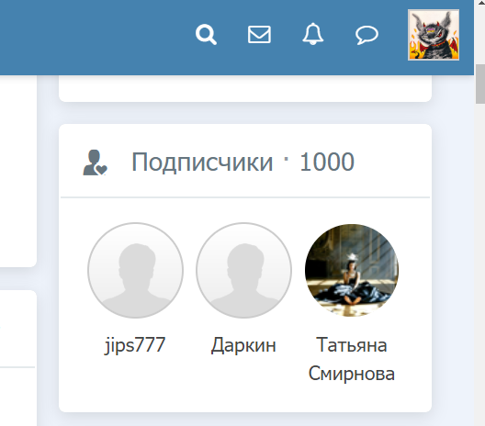Open the mail envelope icon
This screenshot has height=426, width=485.
pyautogui.click(x=259, y=34)
